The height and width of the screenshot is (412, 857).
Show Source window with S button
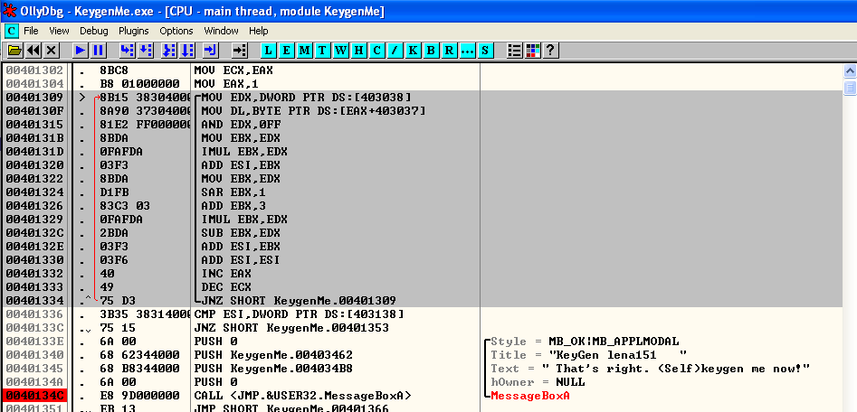pyautogui.click(x=485, y=51)
